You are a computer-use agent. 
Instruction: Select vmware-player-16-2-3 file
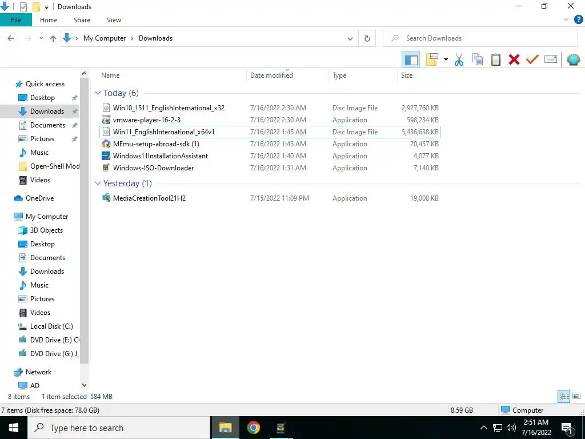[270, 120]
